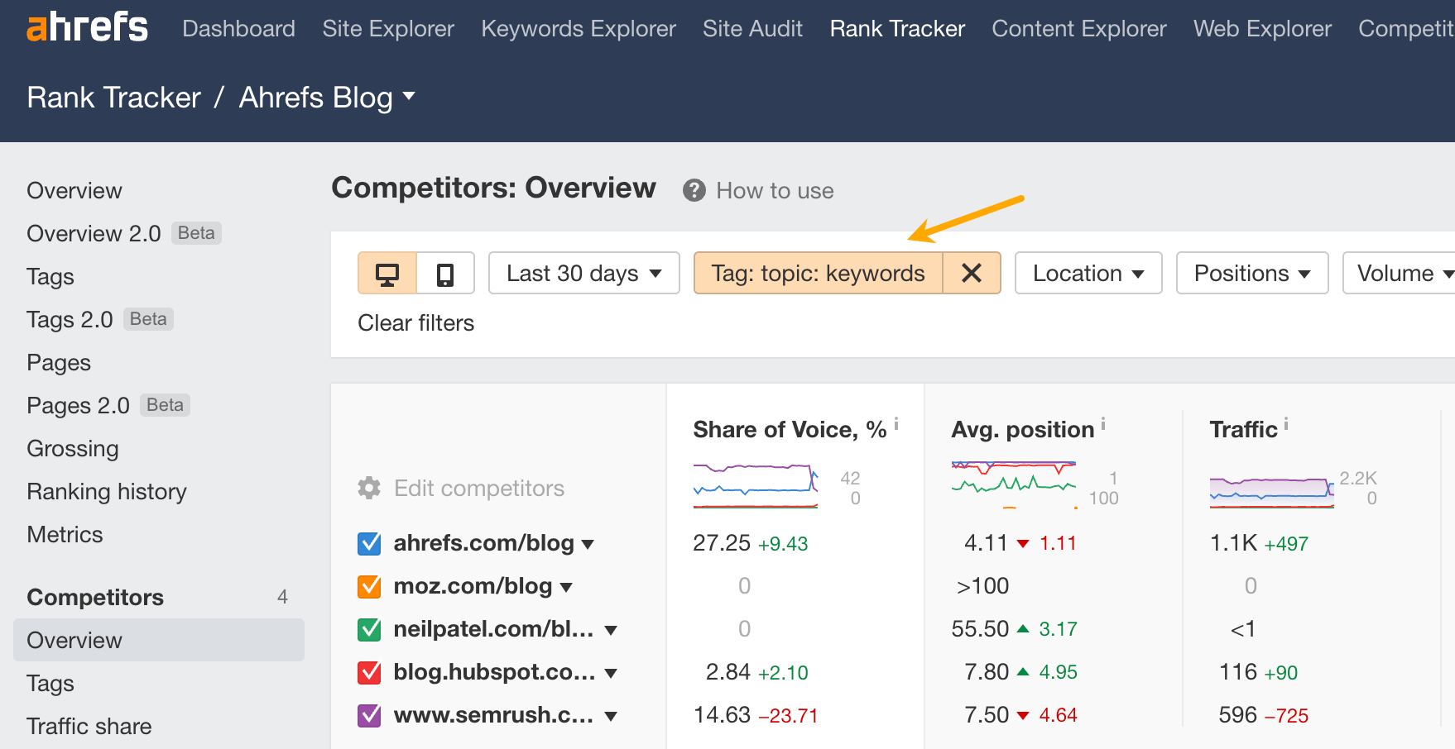Switch to Site Audit in the navigation bar
The width and height of the screenshot is (1455, 749).
coord(752,27)
